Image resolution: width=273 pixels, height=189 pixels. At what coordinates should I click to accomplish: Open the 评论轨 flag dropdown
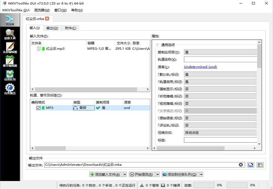[220, 125]
